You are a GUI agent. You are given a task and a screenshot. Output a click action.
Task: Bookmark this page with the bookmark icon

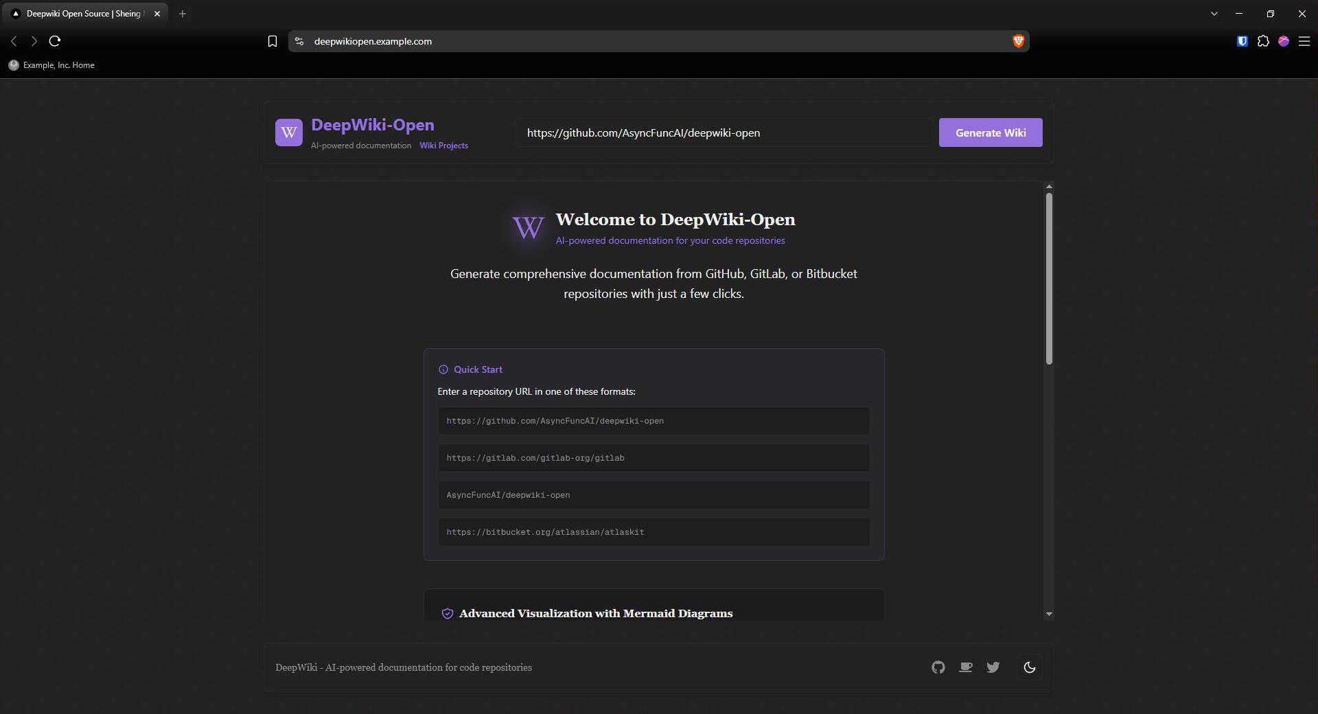tap(273, 41)
